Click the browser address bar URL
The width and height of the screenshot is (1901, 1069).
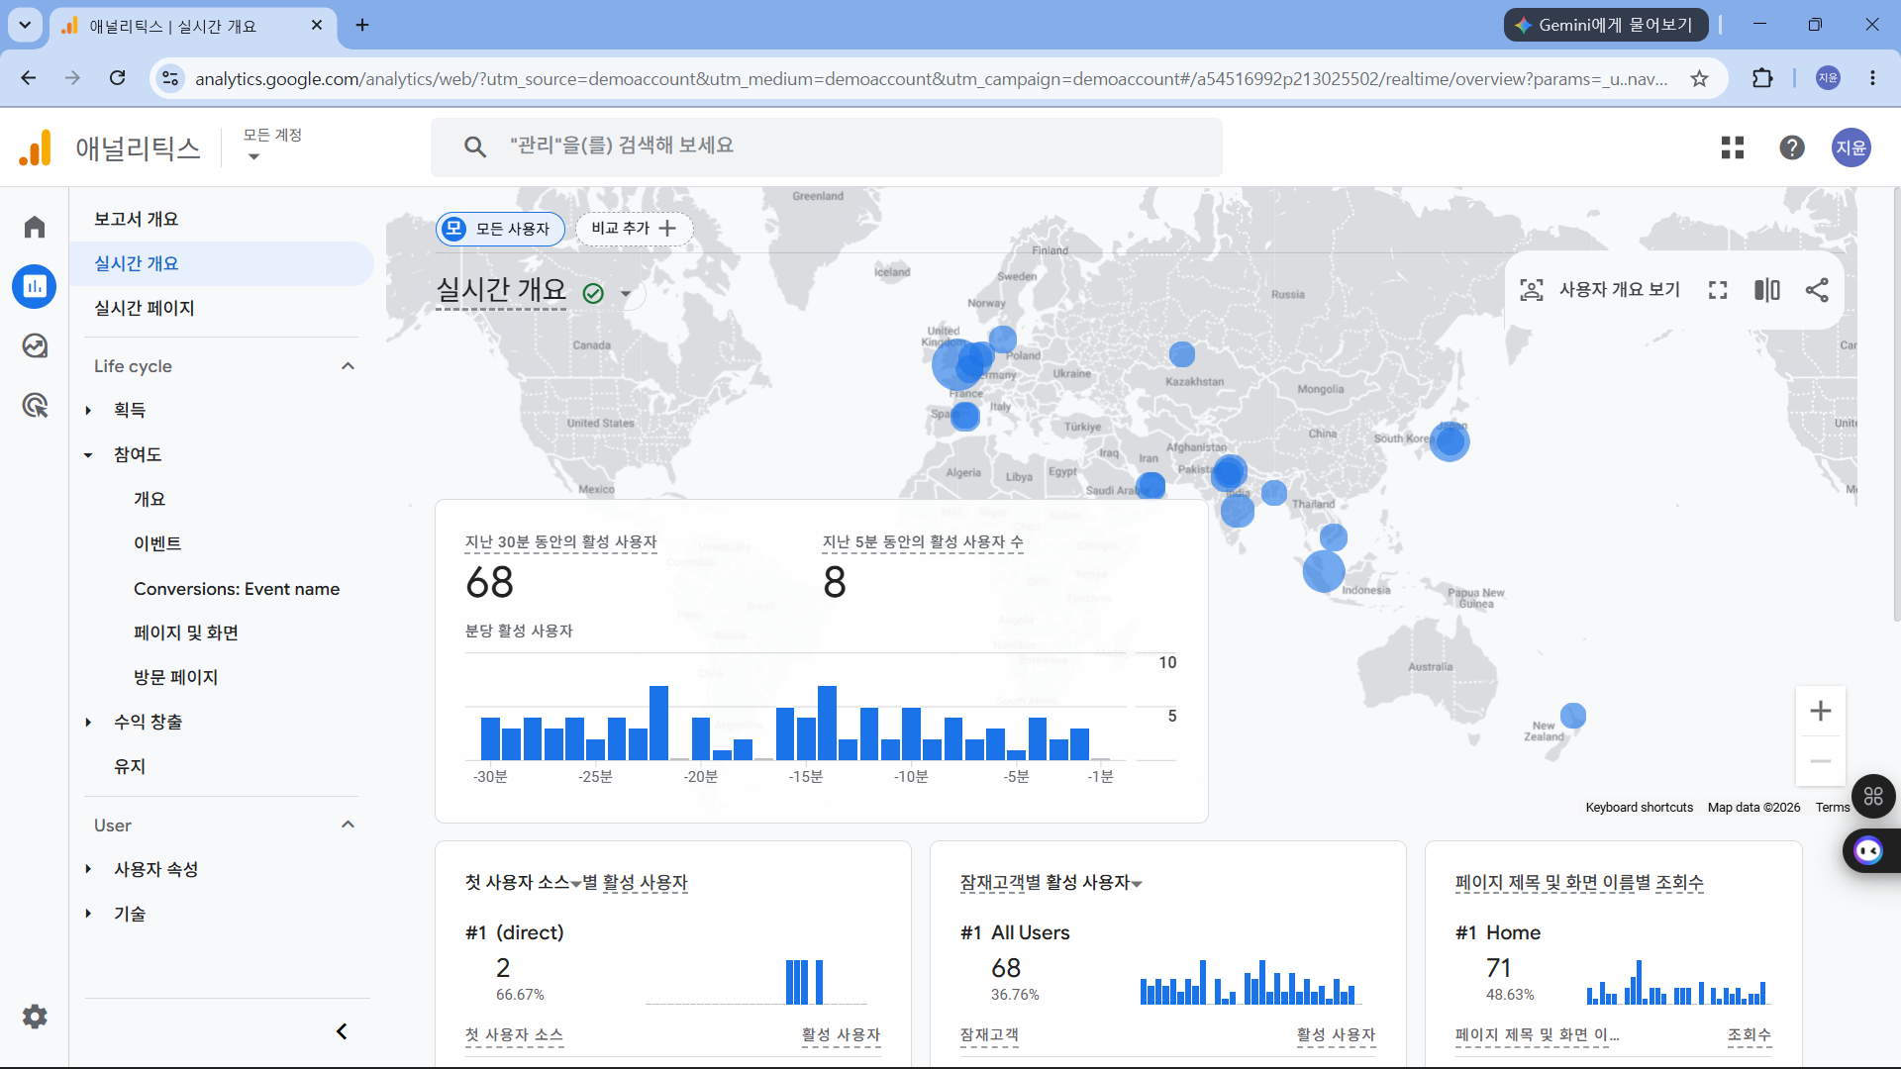[931, 78]
